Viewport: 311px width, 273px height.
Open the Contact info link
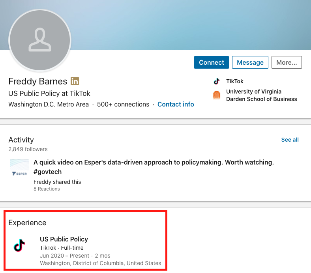pyautogui.click(x=176, y=104)
